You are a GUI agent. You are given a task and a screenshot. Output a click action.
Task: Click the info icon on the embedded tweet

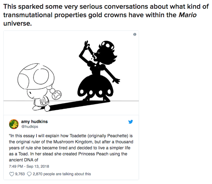coord(134,34)
